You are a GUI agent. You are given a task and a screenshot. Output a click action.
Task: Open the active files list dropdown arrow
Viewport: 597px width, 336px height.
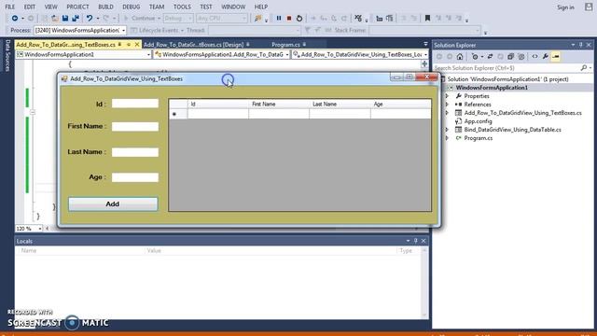(425, 45)
